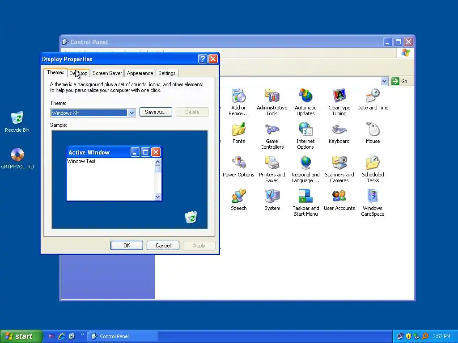Open Automatic Updates icon
Image resolution: width=458 pixels, height=343 pixels.
(305, 96)
